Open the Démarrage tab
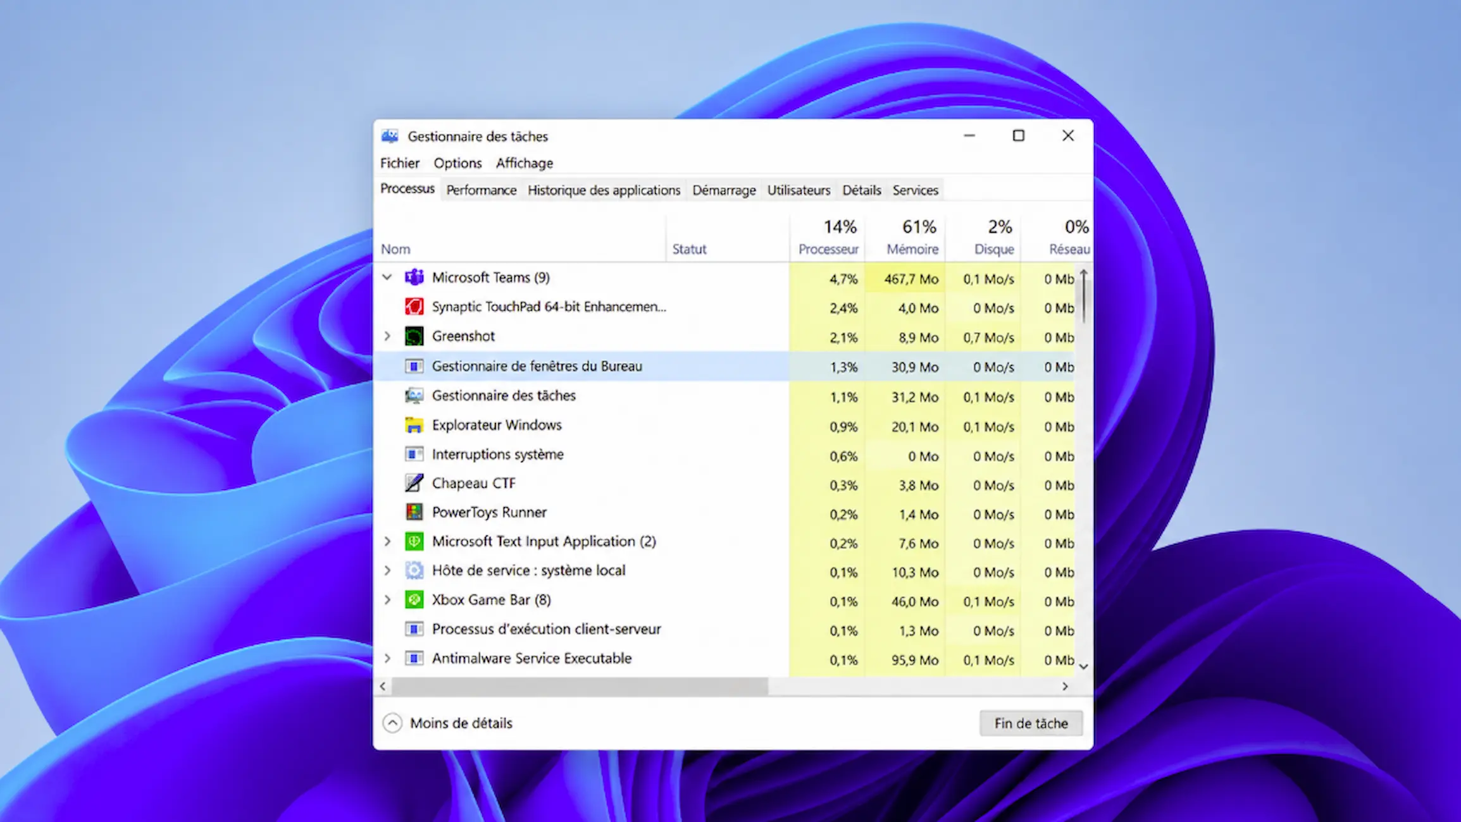Image resolution: width=1461 pixels, height=822 pixels. click(724, 190)
